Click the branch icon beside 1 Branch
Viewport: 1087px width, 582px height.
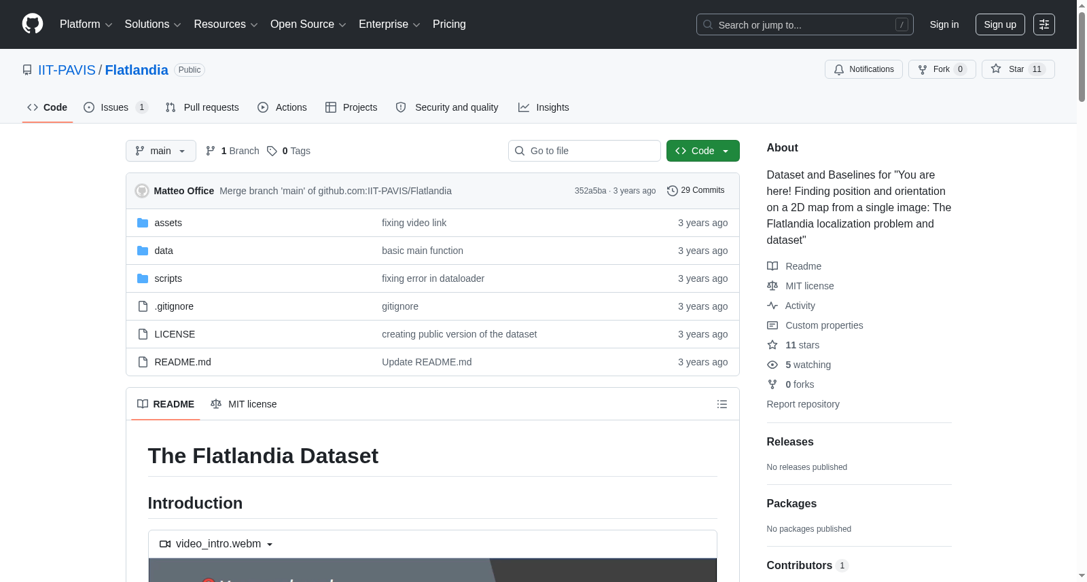pyautogui.click(x=211, y=151)
